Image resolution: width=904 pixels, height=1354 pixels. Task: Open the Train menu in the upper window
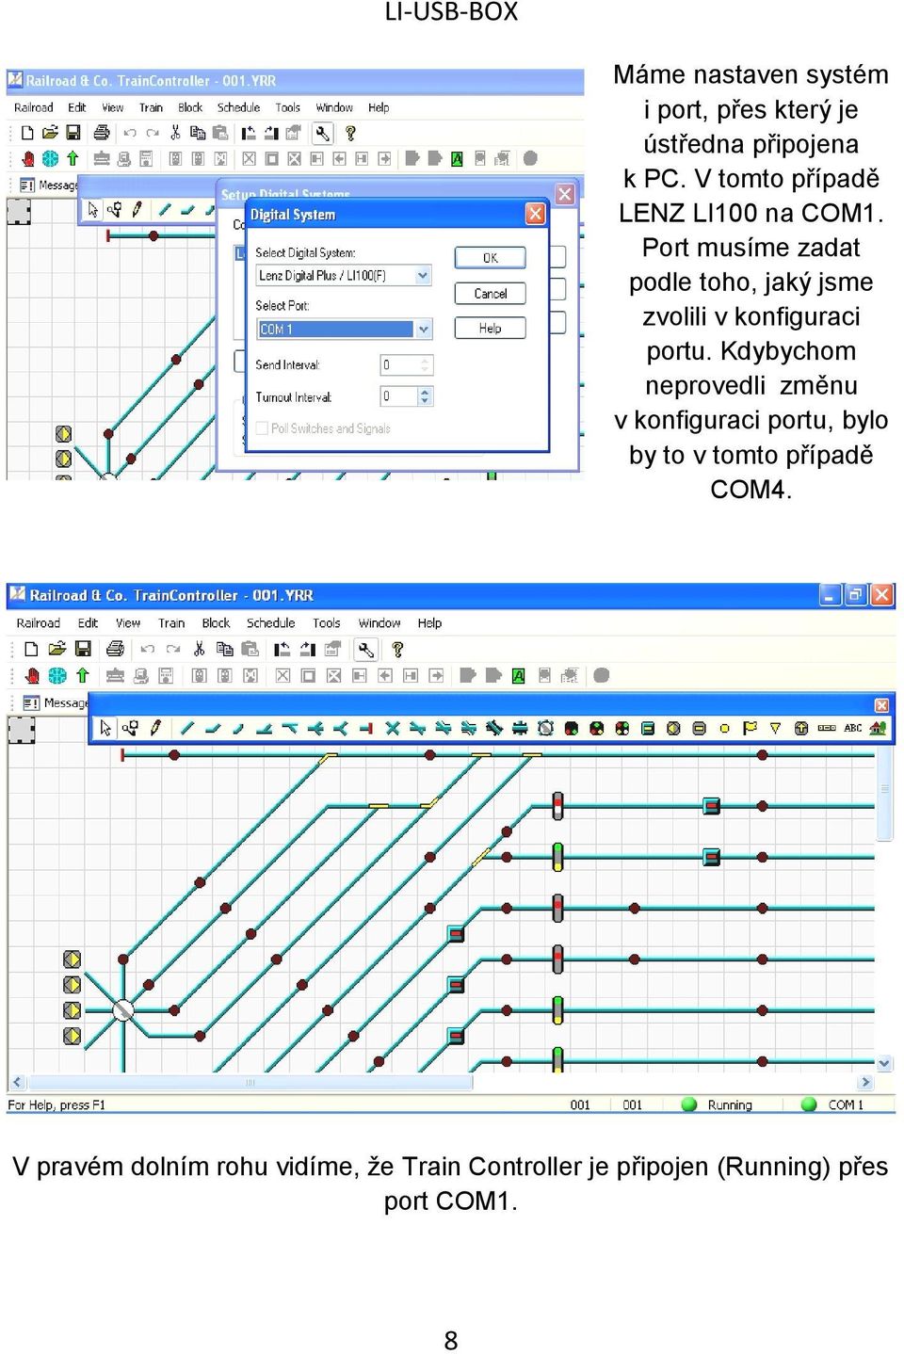pos(151,107)
